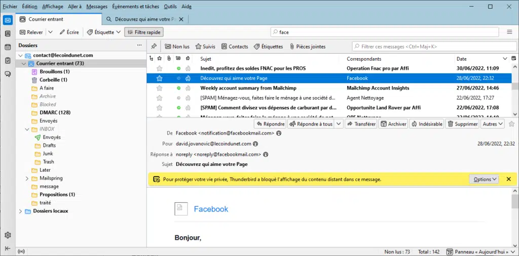Toggle the Filtre rapide button
The image size is (519, 256).
point(144,32)
